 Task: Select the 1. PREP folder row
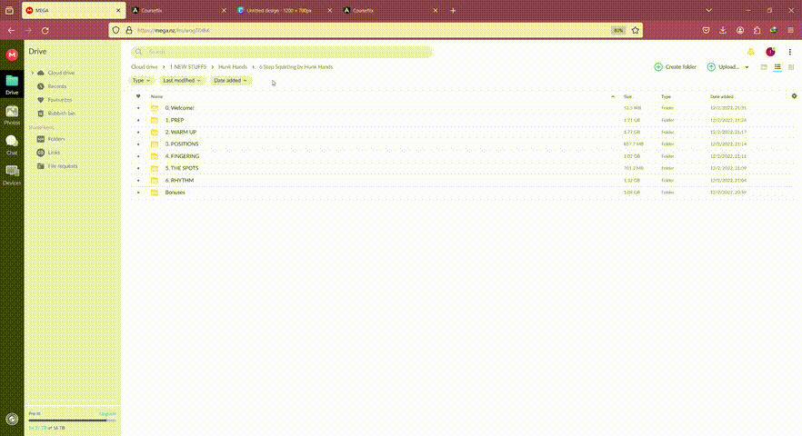coord(463,120)
